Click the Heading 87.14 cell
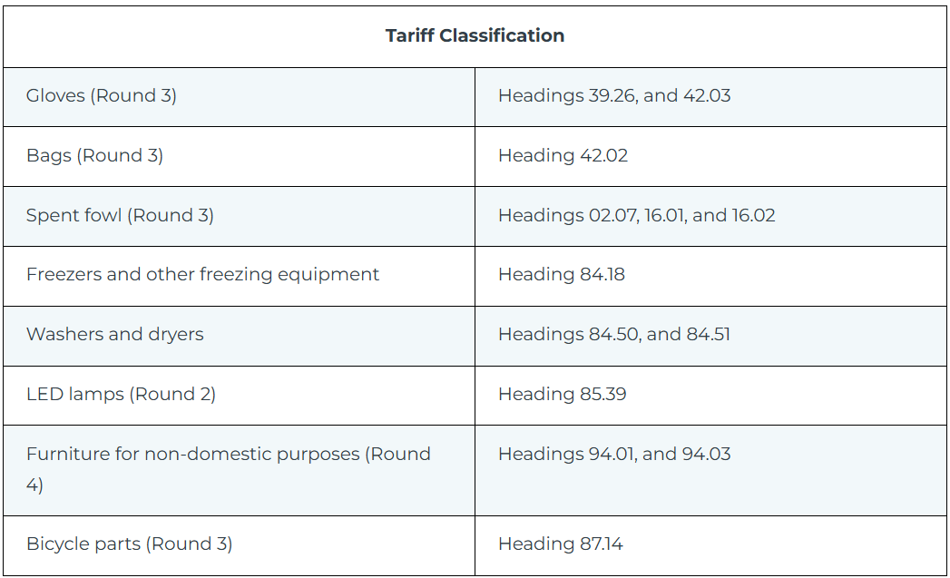 pos(560,544)
